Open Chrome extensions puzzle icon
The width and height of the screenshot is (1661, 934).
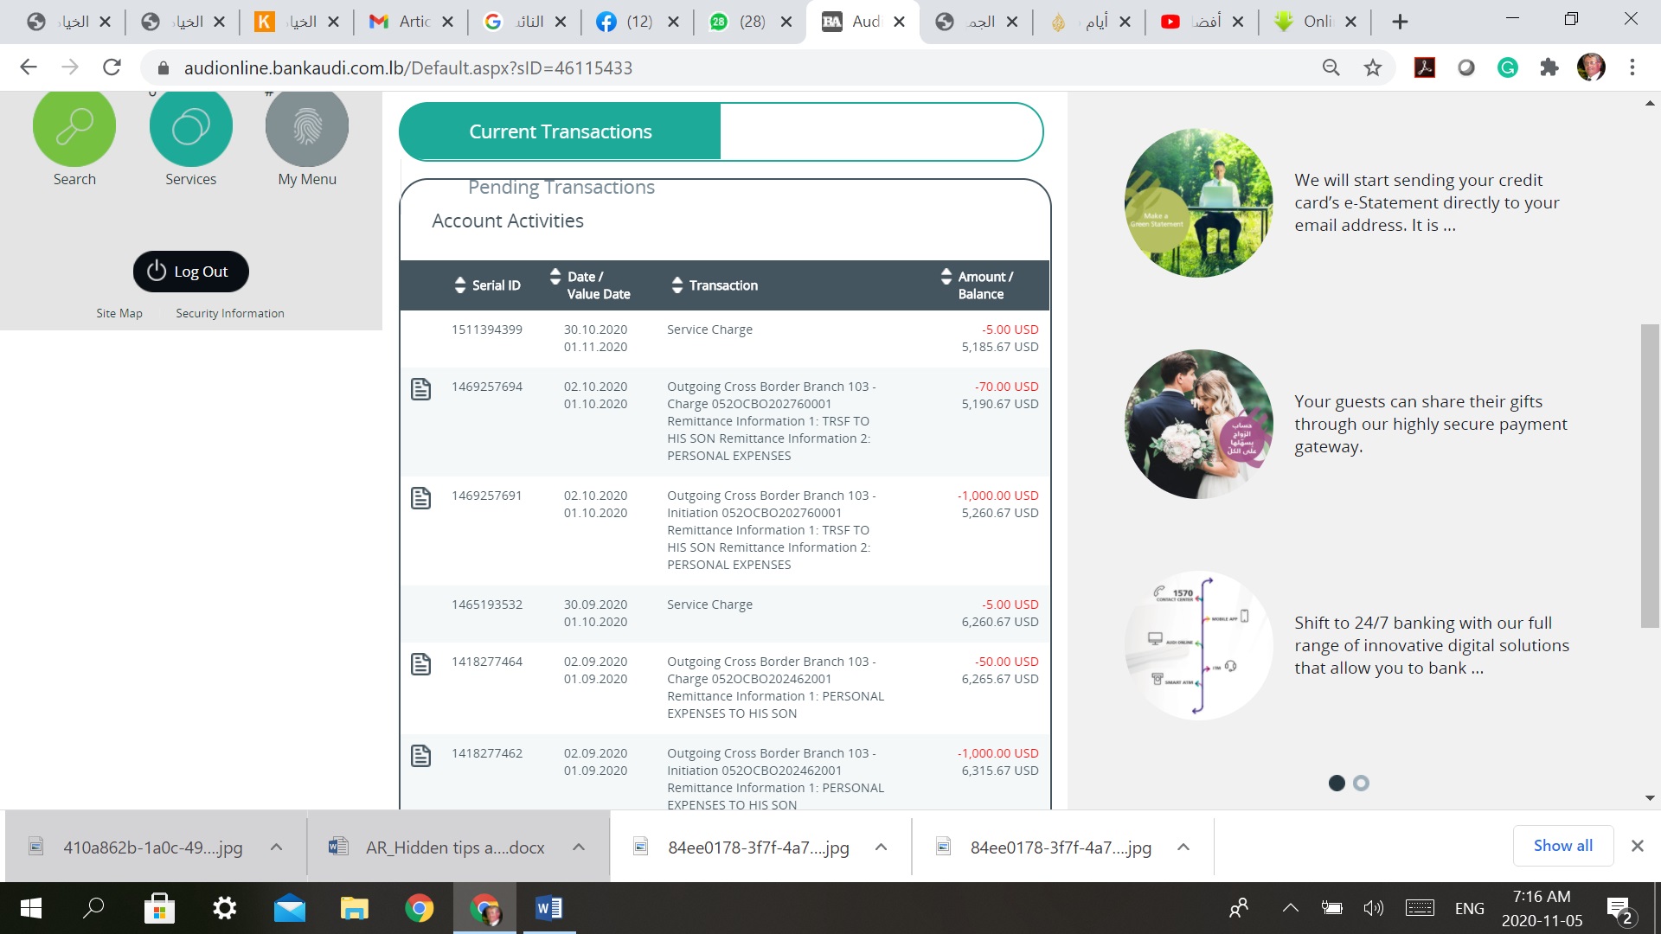tap(1549, 67)
